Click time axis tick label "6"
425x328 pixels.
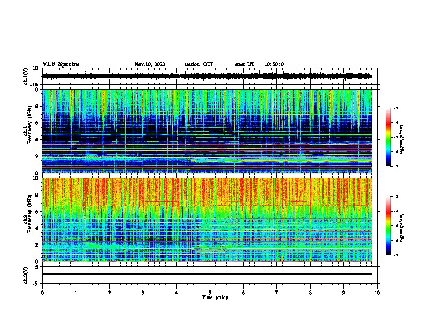[244, 293]
